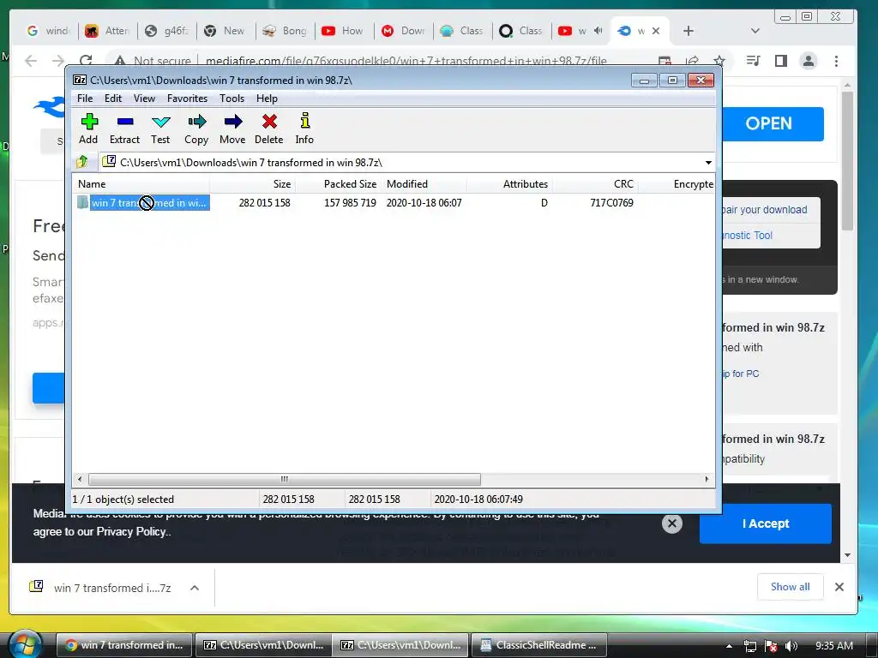Click the Chrome share icon
Image resolution: width=878 pixels, height=658 pixels.
[692, 61]
